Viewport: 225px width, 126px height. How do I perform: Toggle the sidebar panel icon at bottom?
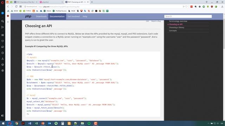pos(2,115)
